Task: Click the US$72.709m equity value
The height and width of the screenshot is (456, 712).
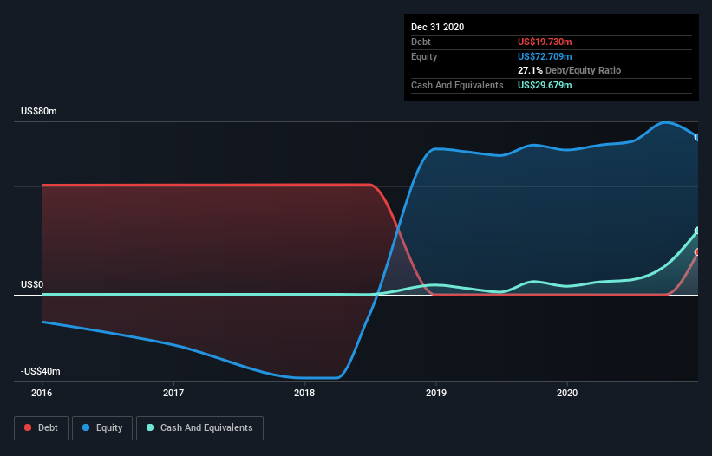Action: pyautogui.click(x=545, y=56)
